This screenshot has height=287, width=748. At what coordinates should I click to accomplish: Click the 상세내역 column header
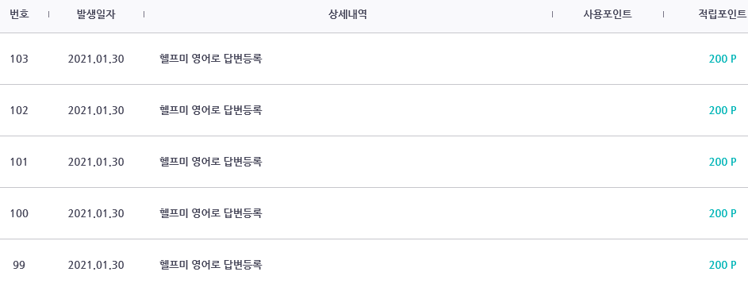[x=347, y=15]
